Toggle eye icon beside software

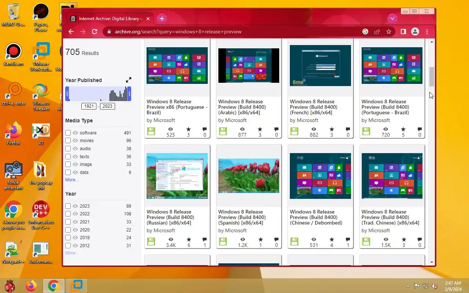click(75, 133)
